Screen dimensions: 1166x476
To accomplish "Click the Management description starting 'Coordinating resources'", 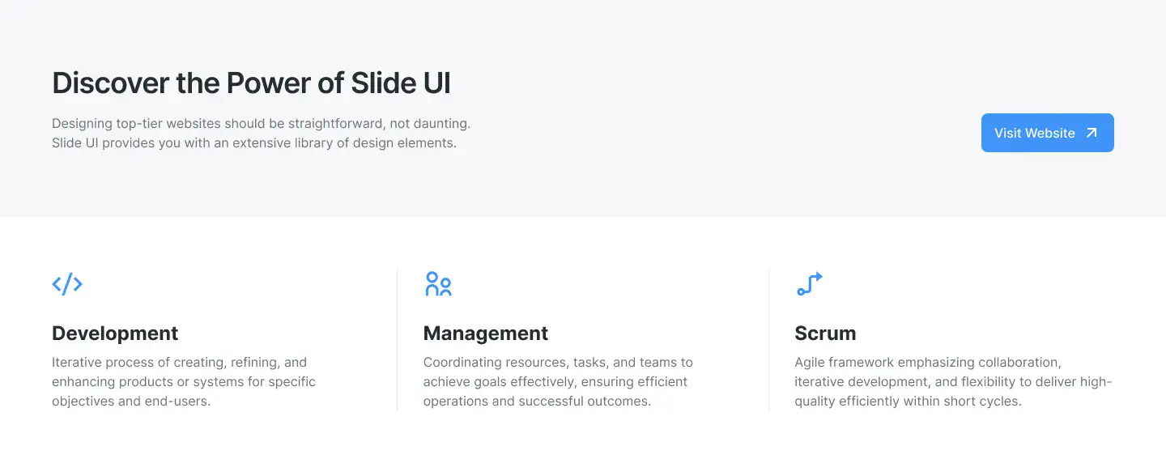I will coord(558,381).
